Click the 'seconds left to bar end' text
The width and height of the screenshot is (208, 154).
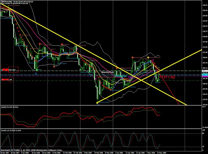pos(21,3)
